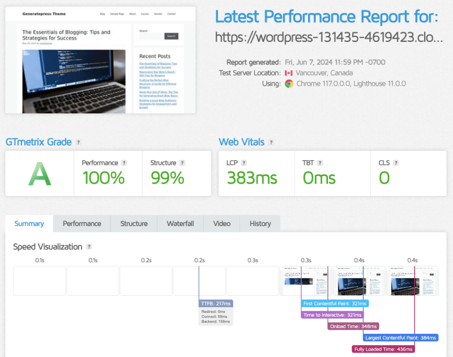This screenshot has height=357, width=453.
Task: Click the Backend: 158ms detail text
Action: (x=216, y=321)
